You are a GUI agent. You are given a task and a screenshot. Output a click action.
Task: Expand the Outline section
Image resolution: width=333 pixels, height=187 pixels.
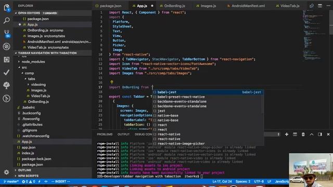tap(53, 170)
